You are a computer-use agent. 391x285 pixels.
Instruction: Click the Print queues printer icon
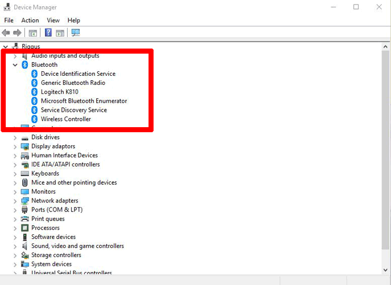coord(24,219)
